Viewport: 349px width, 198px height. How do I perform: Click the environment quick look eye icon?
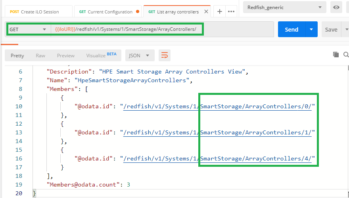point(336,8)
